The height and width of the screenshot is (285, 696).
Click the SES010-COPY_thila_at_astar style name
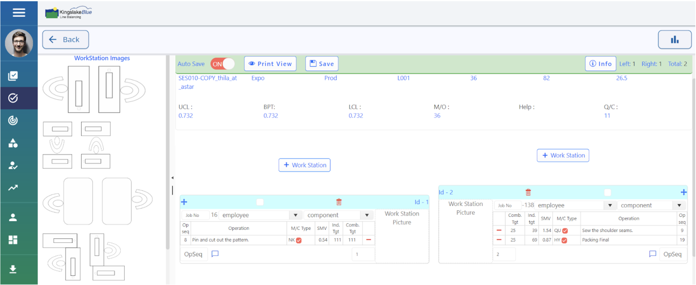coord(207,82)
